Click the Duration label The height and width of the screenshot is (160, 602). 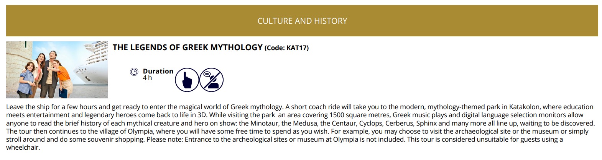tap(158, 71)
